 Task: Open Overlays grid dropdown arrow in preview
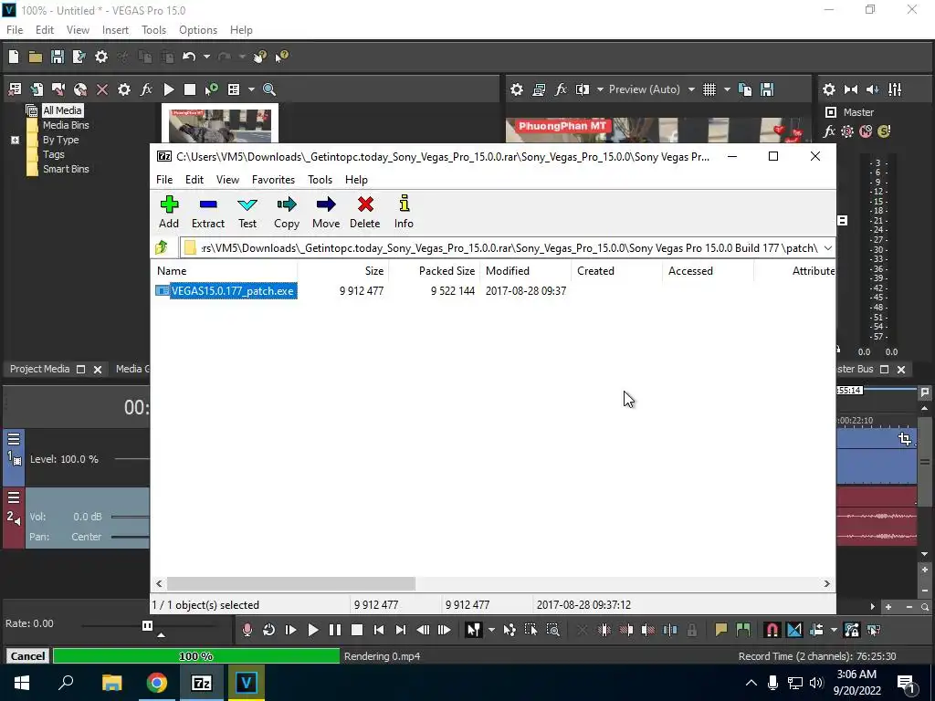(x=726, y=89)
